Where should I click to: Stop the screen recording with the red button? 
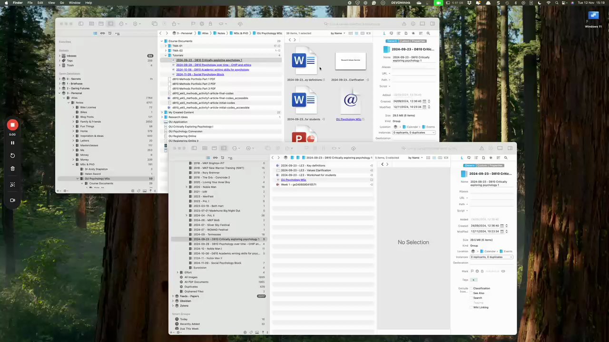(x=12, y=125)
